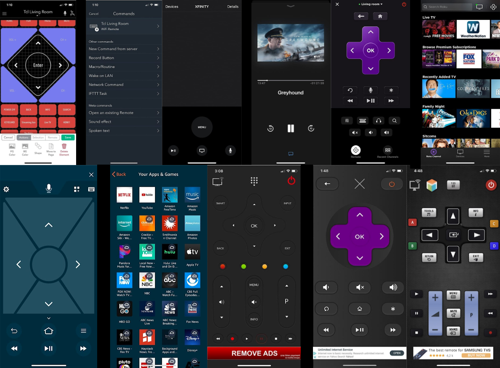Viewport: 500px width, 368px height.
Task: Open Samsung remote TOOLS button
Action: click(x=429, y=212)
